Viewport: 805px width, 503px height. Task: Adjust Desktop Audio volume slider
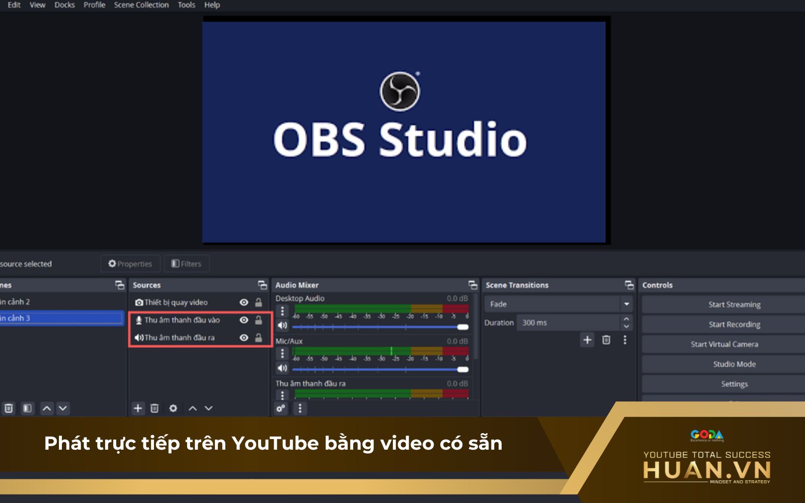[380, 327]
